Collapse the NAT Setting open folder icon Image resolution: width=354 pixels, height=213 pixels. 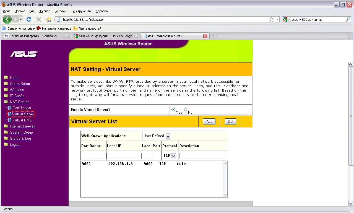click(x=6, y=102)
